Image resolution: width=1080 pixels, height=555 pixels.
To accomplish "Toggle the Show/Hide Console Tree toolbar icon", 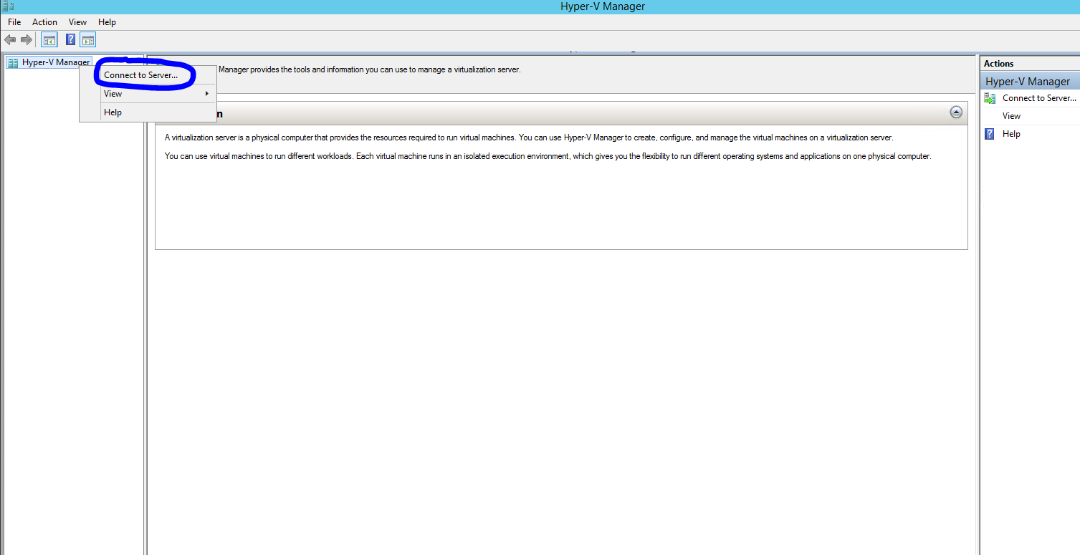I will (x=49, y=39).
